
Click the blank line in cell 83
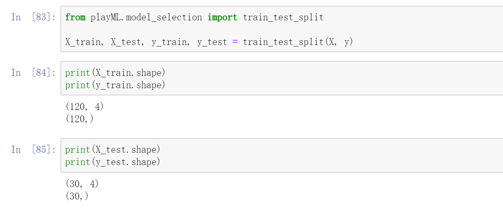217,29
